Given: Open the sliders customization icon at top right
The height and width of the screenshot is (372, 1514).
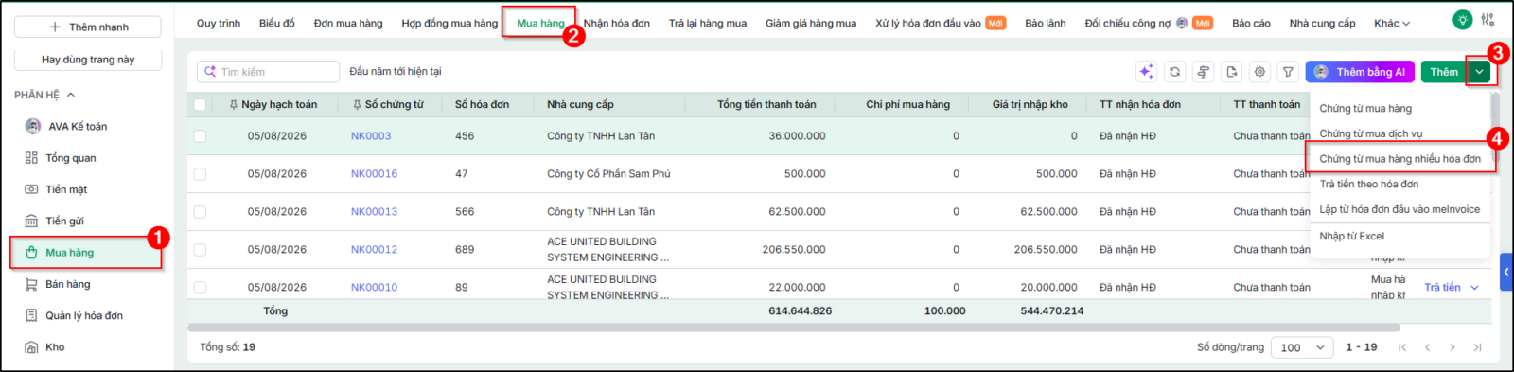Looking at the screenshot, I should 1488,19.
